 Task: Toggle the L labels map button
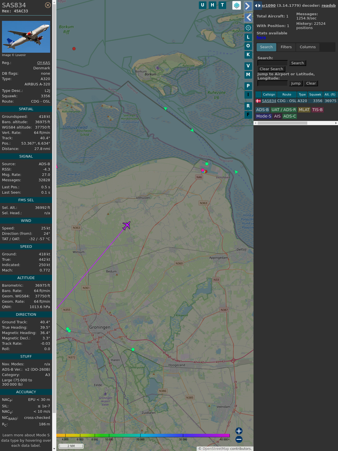pos(248,37)
